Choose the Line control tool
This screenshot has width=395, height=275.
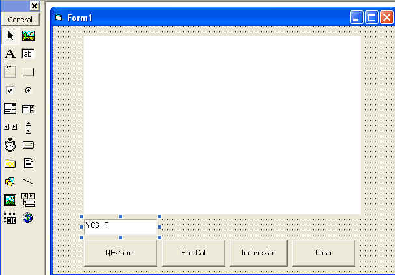(x=28, y=181)
